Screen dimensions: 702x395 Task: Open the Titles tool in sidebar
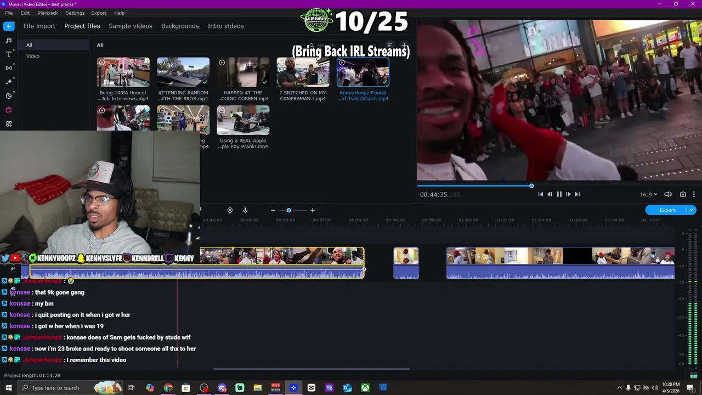[9, 54]
